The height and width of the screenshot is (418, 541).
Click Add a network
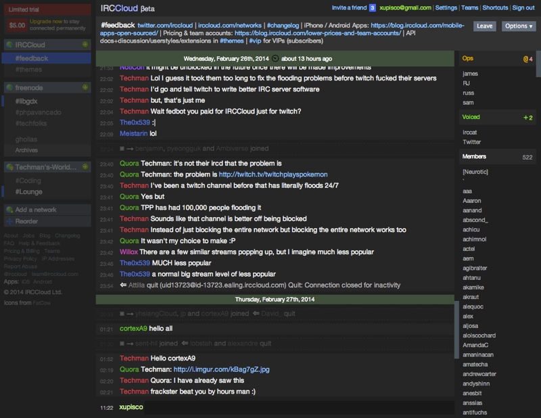pos(47,210)
